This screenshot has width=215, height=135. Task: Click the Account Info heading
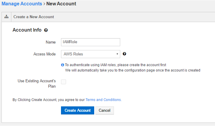[x=27, y=30]
